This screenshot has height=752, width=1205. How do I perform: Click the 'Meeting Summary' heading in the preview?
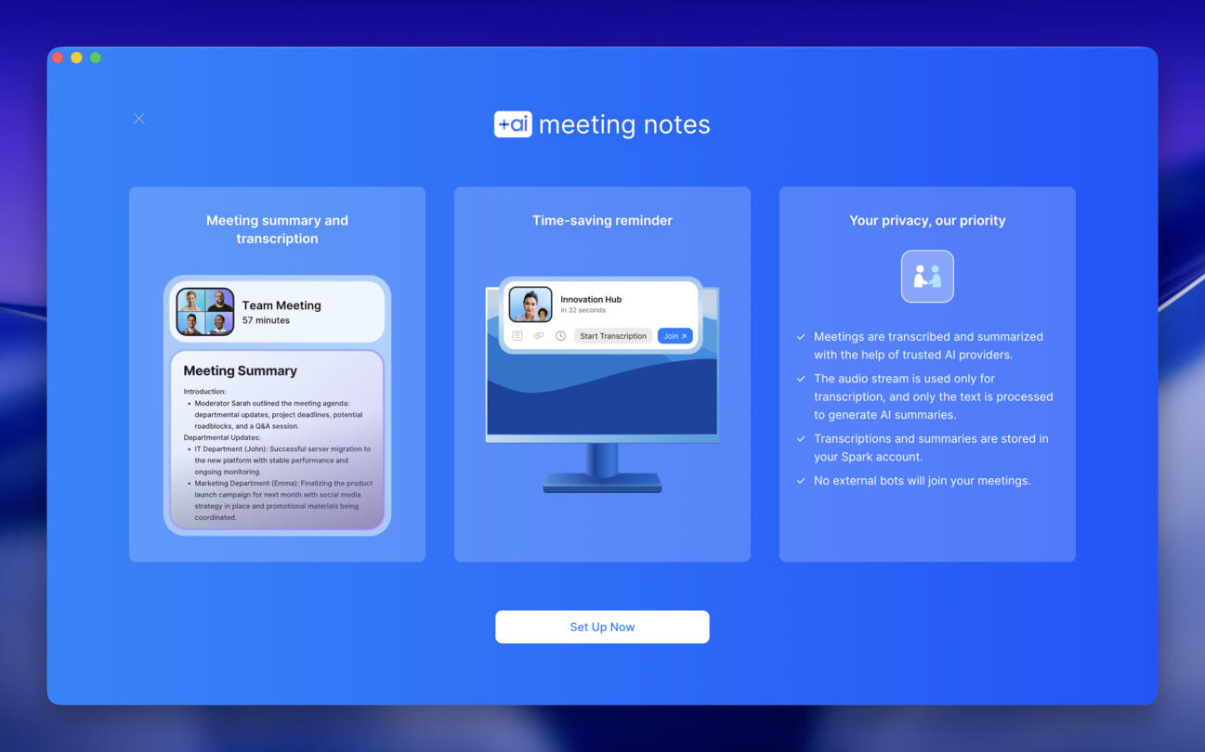[240, 370]
